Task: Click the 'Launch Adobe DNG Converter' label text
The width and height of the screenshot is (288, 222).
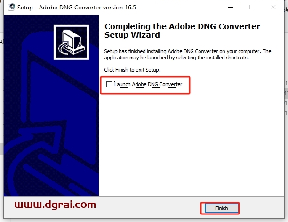Action: point(148,84)
